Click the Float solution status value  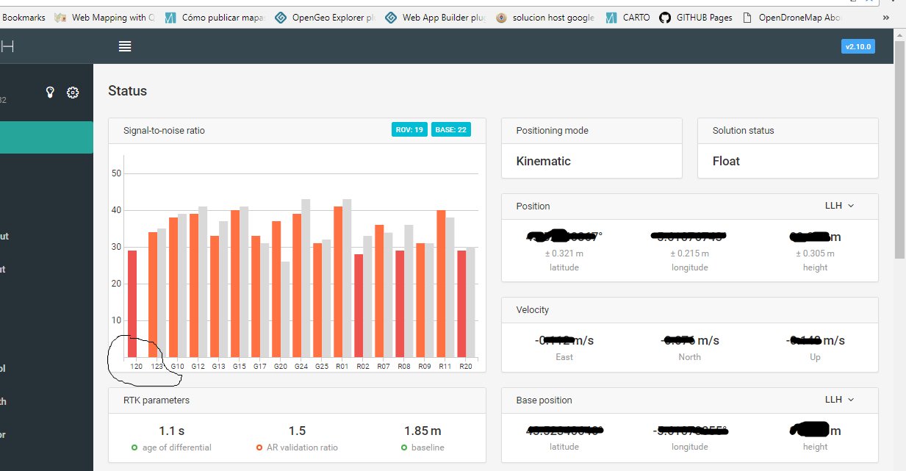tap(726, 161)
